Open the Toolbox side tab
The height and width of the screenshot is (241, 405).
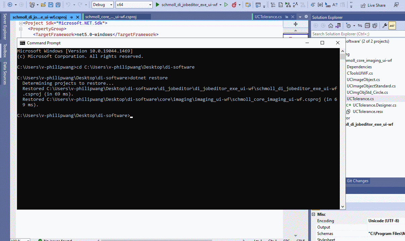pos(5,51)
